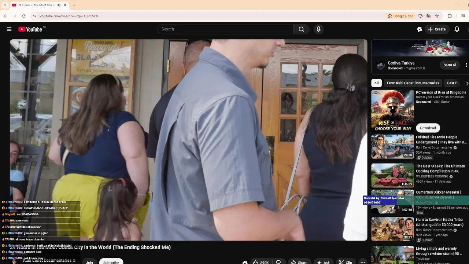The image size is (469, 264).
Task: Open the tab search chevron dropdown
Action: pos(5,5)
